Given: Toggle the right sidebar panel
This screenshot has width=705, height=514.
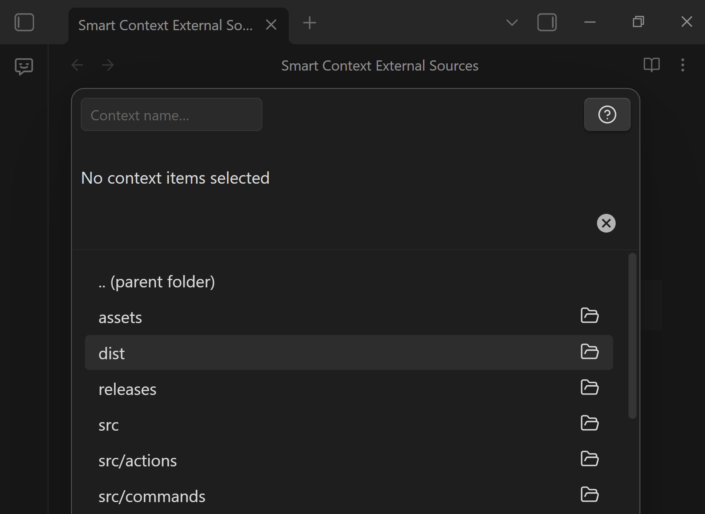Looking at the screenshot, I should pyautogui.click(x=547, y=23).
